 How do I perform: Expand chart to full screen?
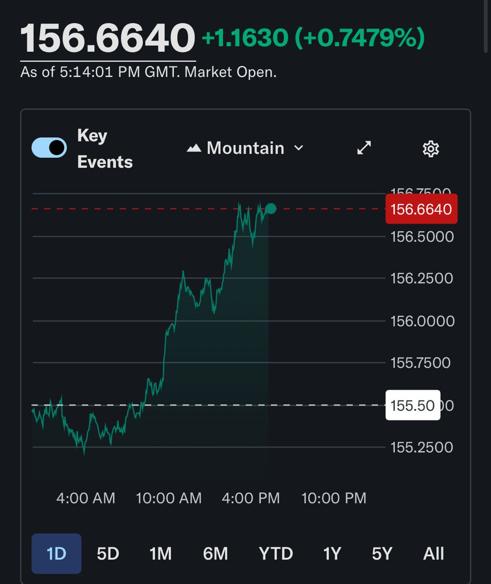[x=364, y=148]
